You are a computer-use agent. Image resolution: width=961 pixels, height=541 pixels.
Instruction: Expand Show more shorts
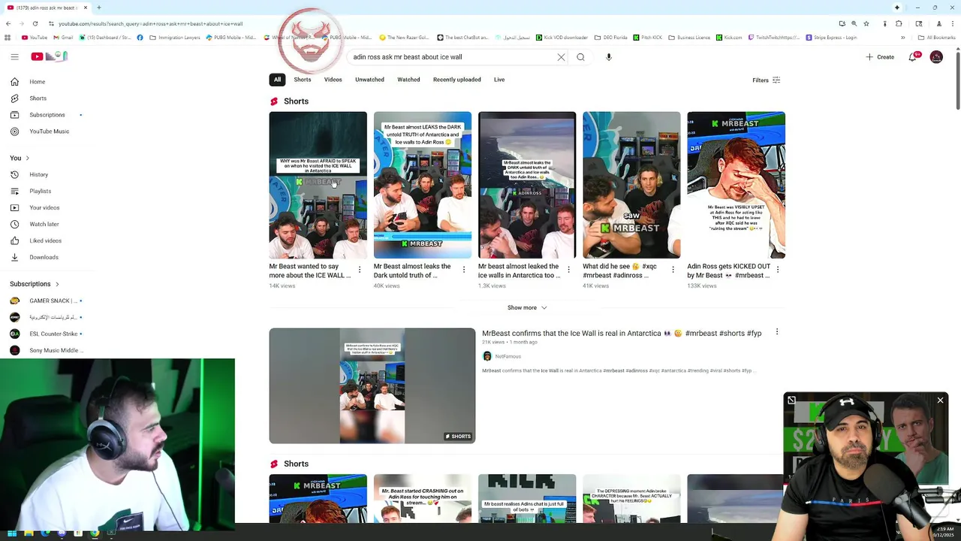[527, 307]
